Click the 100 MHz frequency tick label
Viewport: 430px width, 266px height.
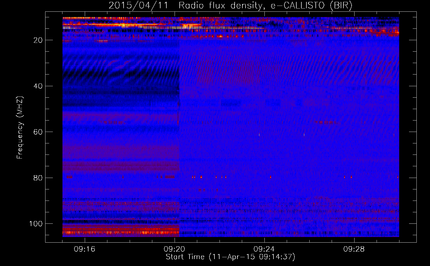coord(36,224)
